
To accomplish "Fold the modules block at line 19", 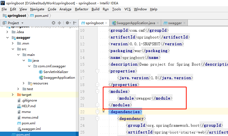I will coord(98,91).
